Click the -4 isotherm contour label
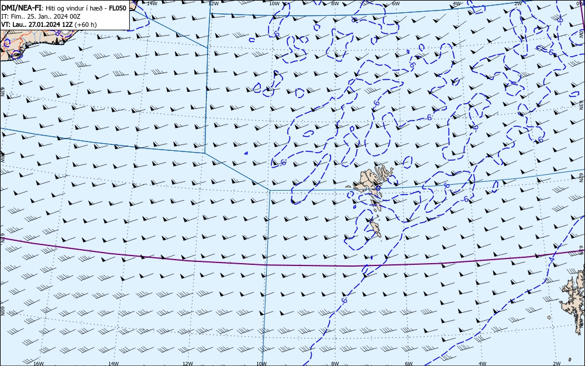Viewport: 585px width, 366px height. pyautogui.click(x=552, y=260)
